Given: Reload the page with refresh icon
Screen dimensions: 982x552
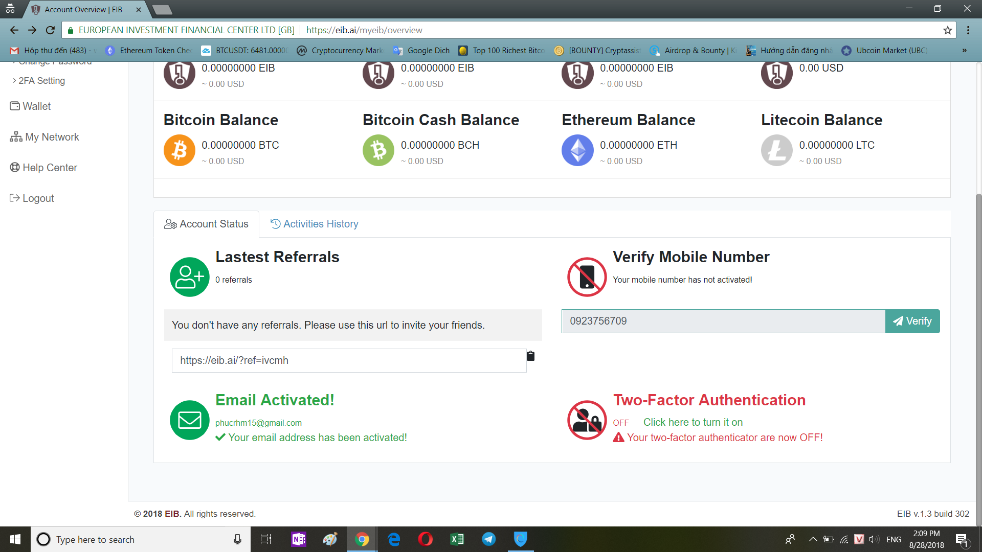Looking at the screenshot, I should [50, 30].
